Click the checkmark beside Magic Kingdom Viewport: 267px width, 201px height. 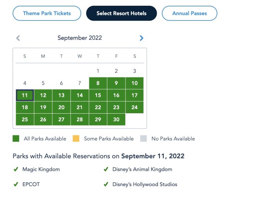16,169
